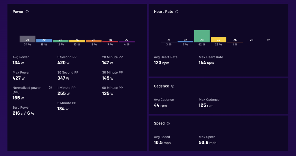Click the Max Heart Rate value 144 bpm
The width and height of the screenshot is (296, 156).
pyautogui.click(x=206, y=63)
